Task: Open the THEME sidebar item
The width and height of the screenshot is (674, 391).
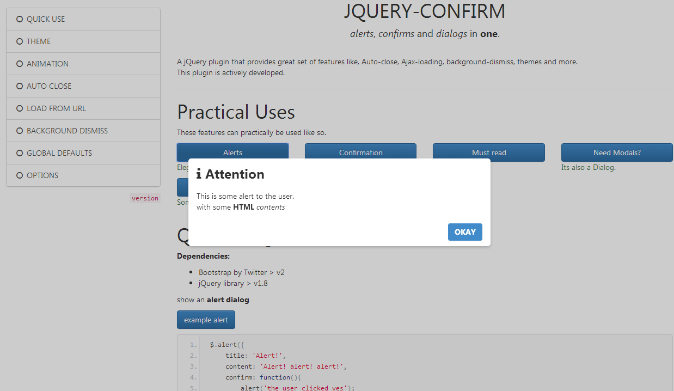Action: pos(83,41)
